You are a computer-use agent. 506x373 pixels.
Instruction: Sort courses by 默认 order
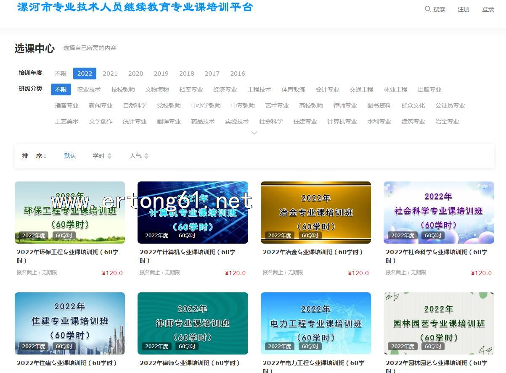click(70, 156)
